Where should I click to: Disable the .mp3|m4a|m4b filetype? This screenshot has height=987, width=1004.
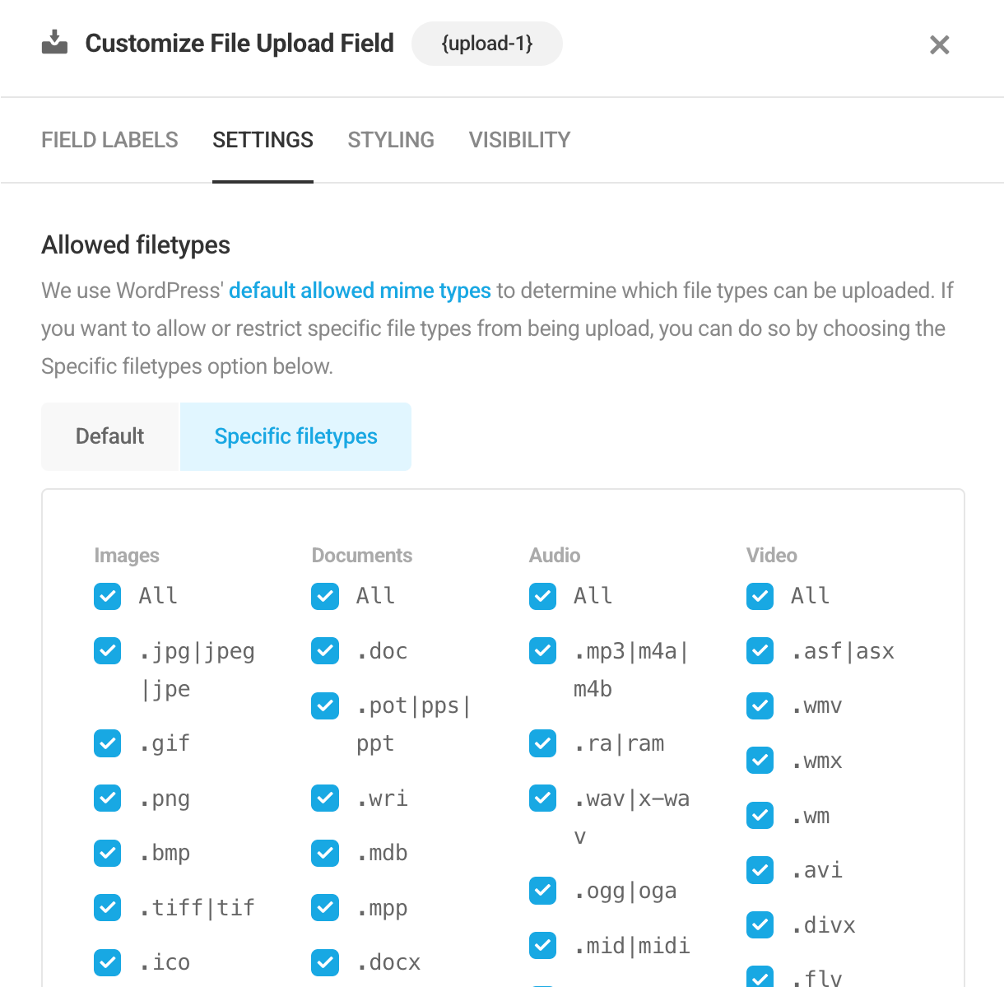[543, 651]
